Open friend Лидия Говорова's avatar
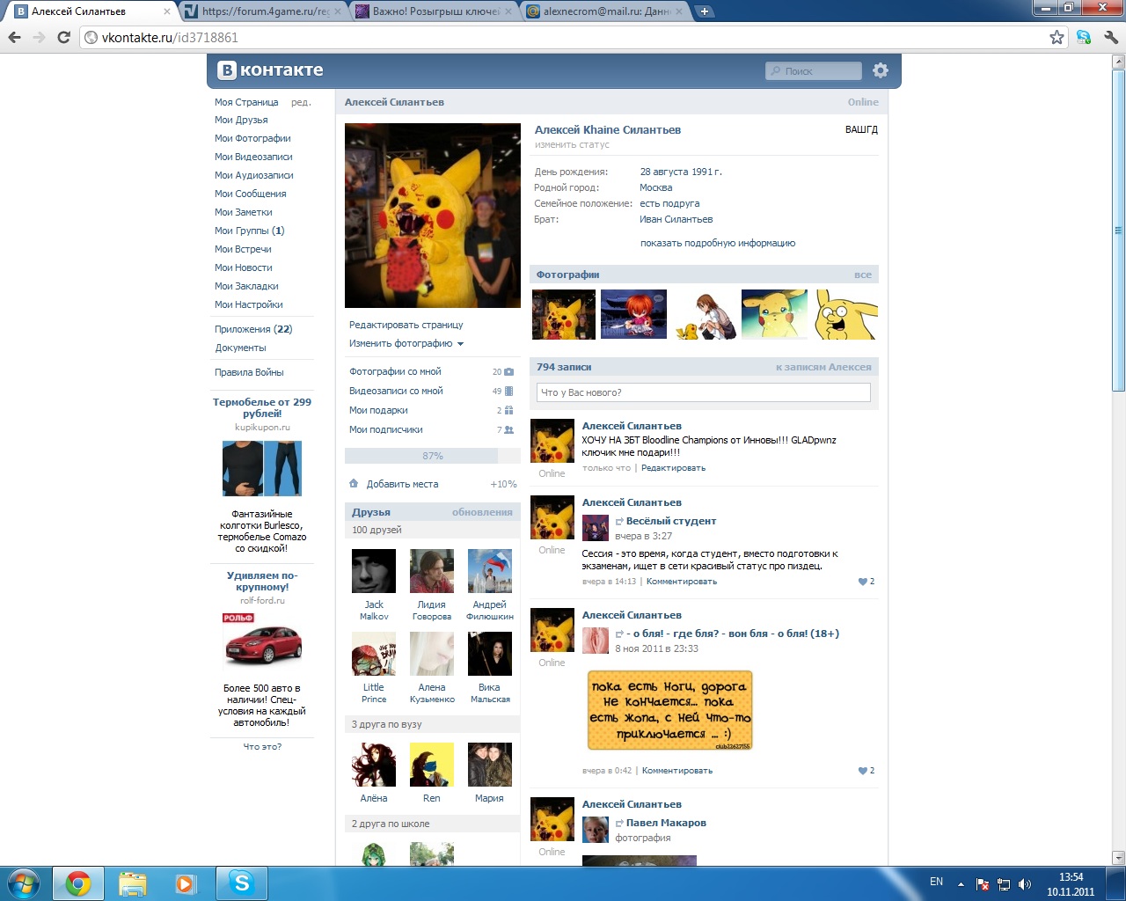Viewport: 1126px width, 901px height. click(x=432, y=571)
